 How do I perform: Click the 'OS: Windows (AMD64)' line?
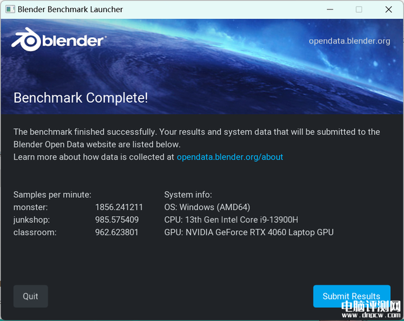pyautogui.click(x=207, y=207)
